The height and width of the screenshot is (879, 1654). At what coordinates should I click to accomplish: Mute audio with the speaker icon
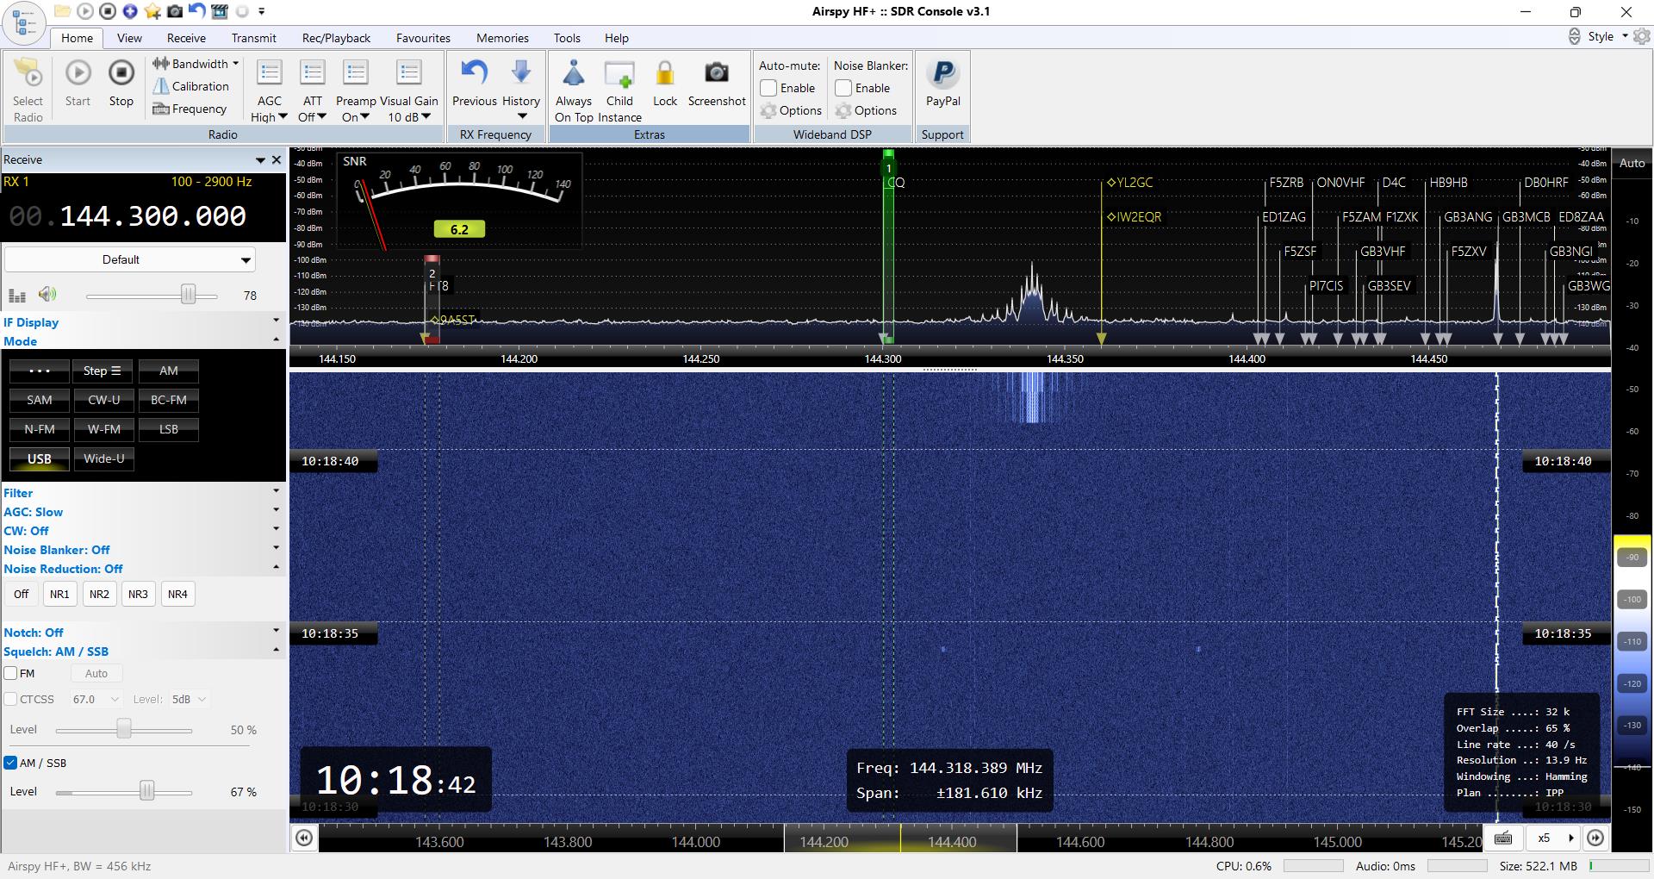click(x=47, y=295)
